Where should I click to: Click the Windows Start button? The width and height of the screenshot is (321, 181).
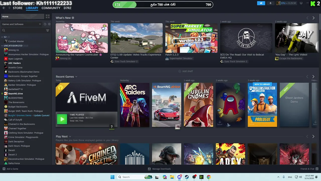(x=112, y=177)
